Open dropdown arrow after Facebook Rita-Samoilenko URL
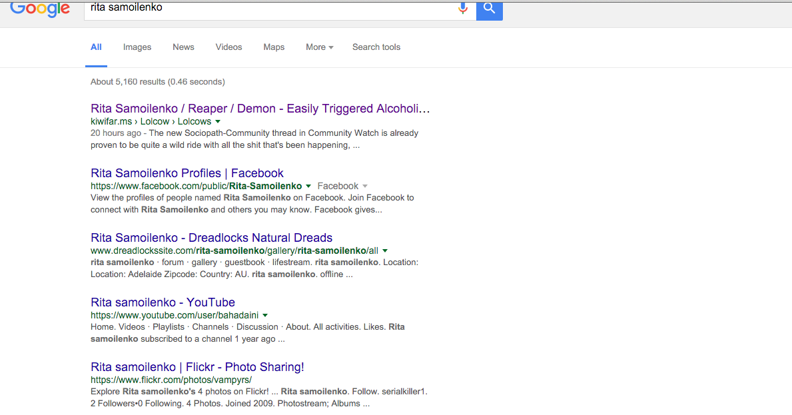The image size is (792, 415). point(308,187)
